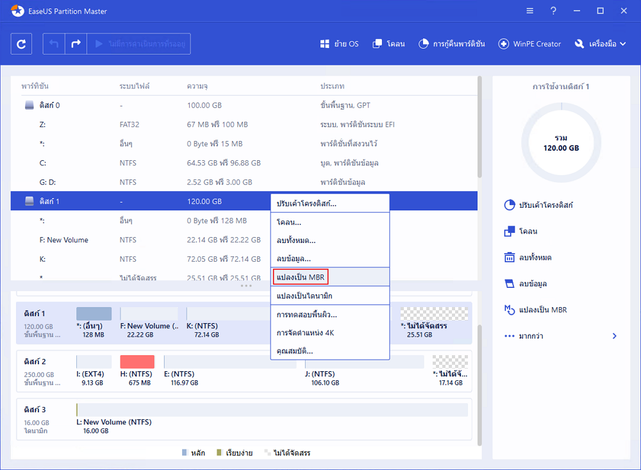The width and height of the screenshot is (641, 470).
Task: Click the ความจุ column header
Action: tap(197, 86)
